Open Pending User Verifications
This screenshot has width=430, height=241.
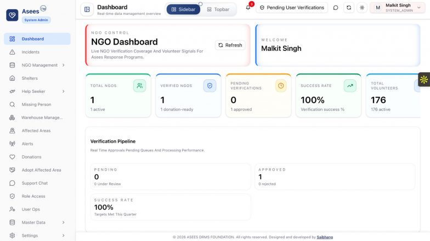coord(292,8)
